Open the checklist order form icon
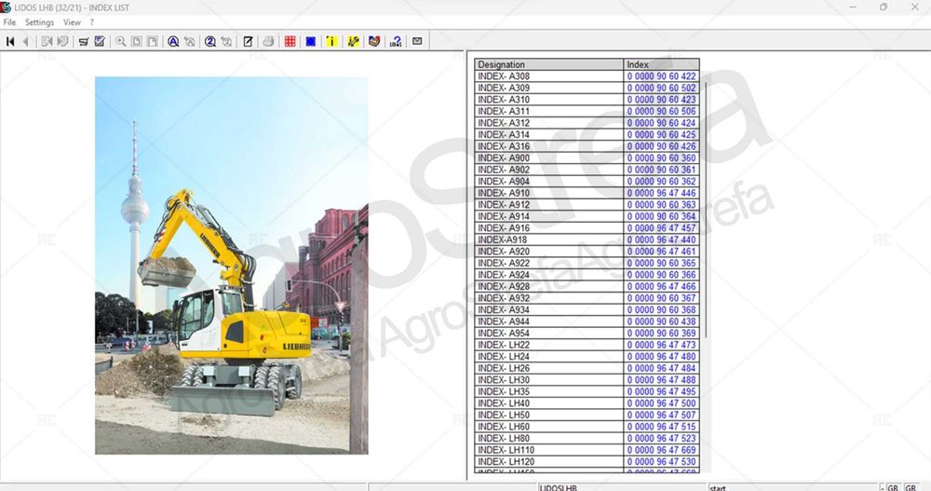Viewport: 931px width, 491px height. (100, 41)
